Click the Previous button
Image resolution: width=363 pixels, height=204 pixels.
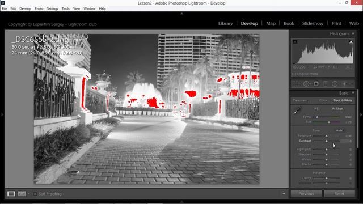(x=306, y=194)
